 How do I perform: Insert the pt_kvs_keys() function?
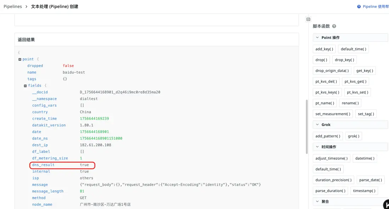pos(327,92)
